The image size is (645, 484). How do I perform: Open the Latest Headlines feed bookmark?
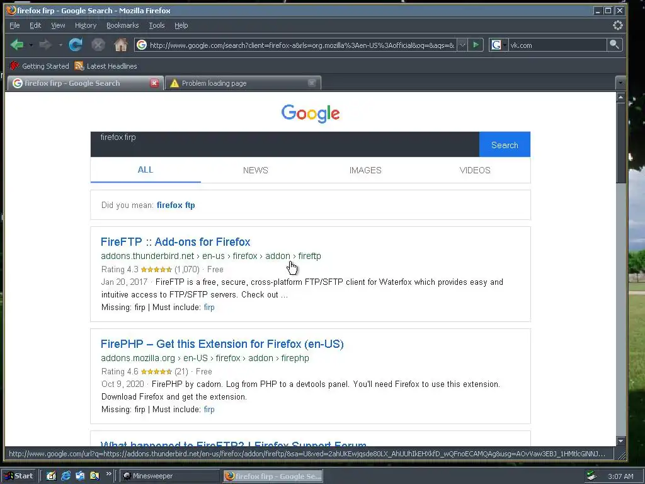pyautogui.click(x=106, y=66)
